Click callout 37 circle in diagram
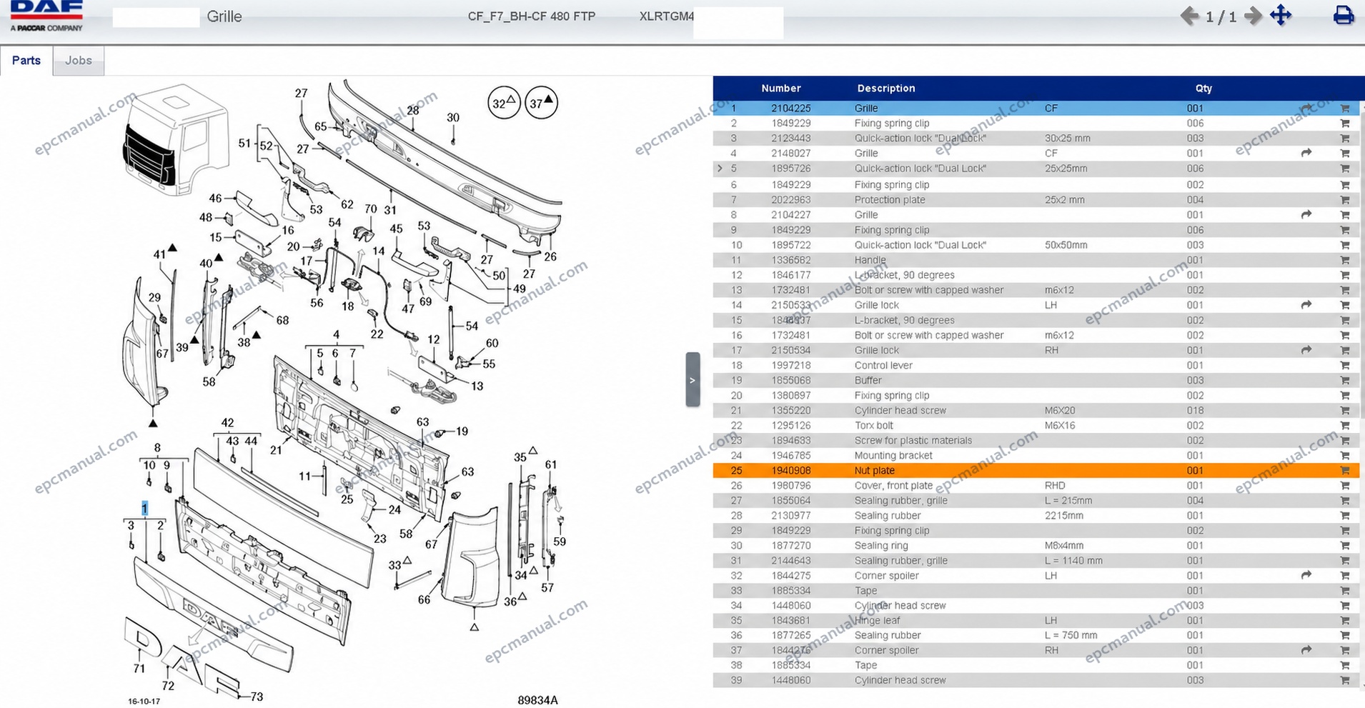1365x708 pixels. click(x=541, y=103)
